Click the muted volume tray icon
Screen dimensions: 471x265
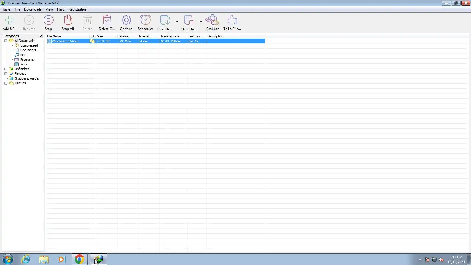[441, 259]
